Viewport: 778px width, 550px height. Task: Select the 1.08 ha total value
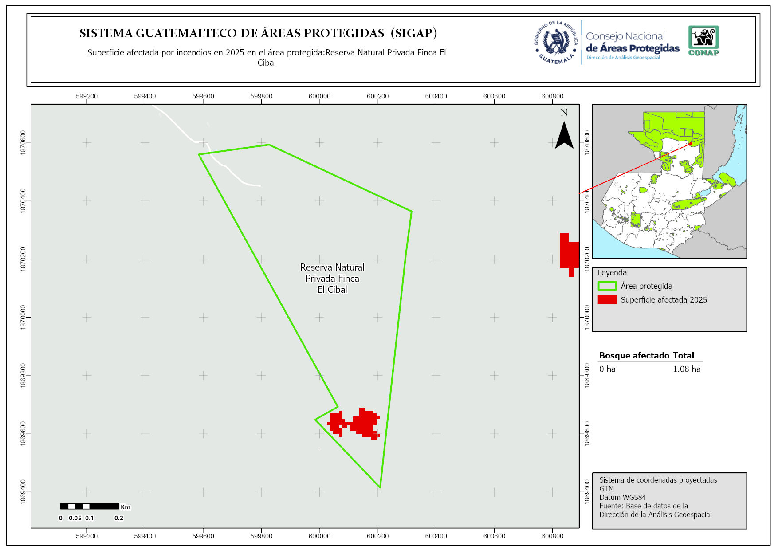click(x=686, y=369)
